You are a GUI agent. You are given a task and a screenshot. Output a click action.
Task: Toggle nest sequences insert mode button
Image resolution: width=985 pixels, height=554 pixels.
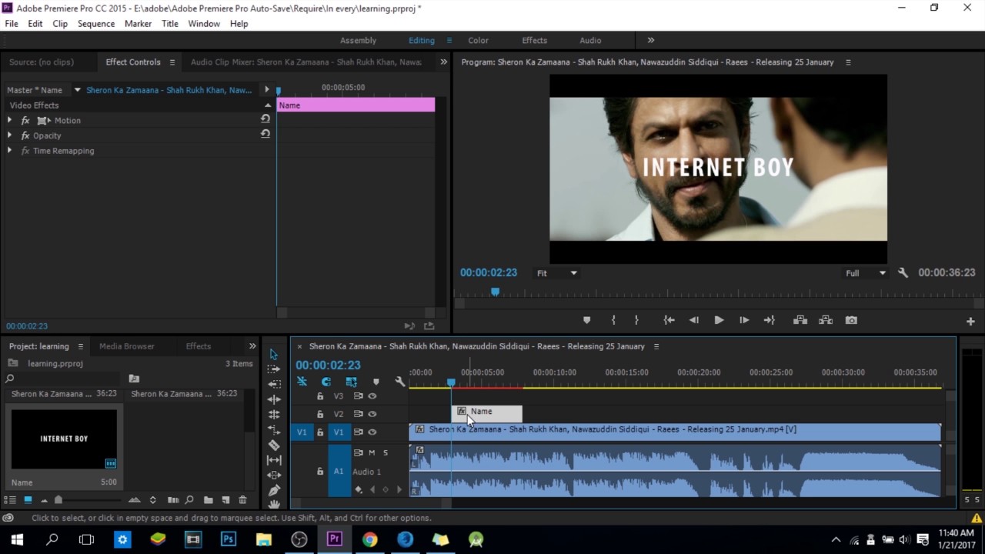[302, 382]
